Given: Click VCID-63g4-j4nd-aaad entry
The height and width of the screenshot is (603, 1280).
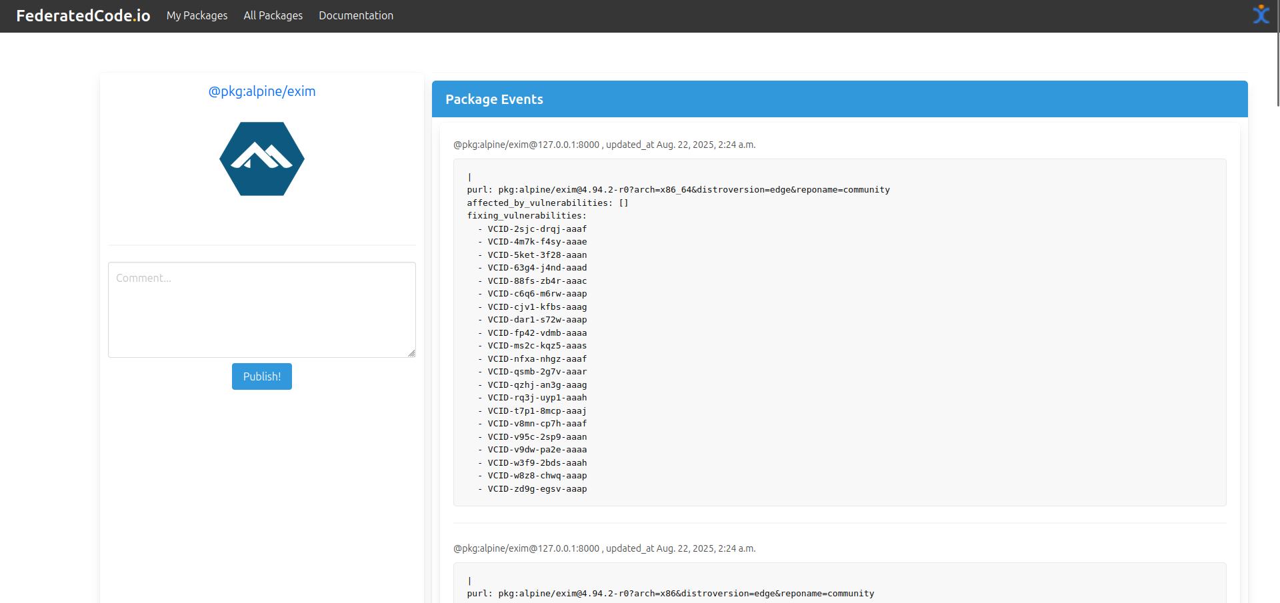Looking at the screenshot, I should click(537, 268).
